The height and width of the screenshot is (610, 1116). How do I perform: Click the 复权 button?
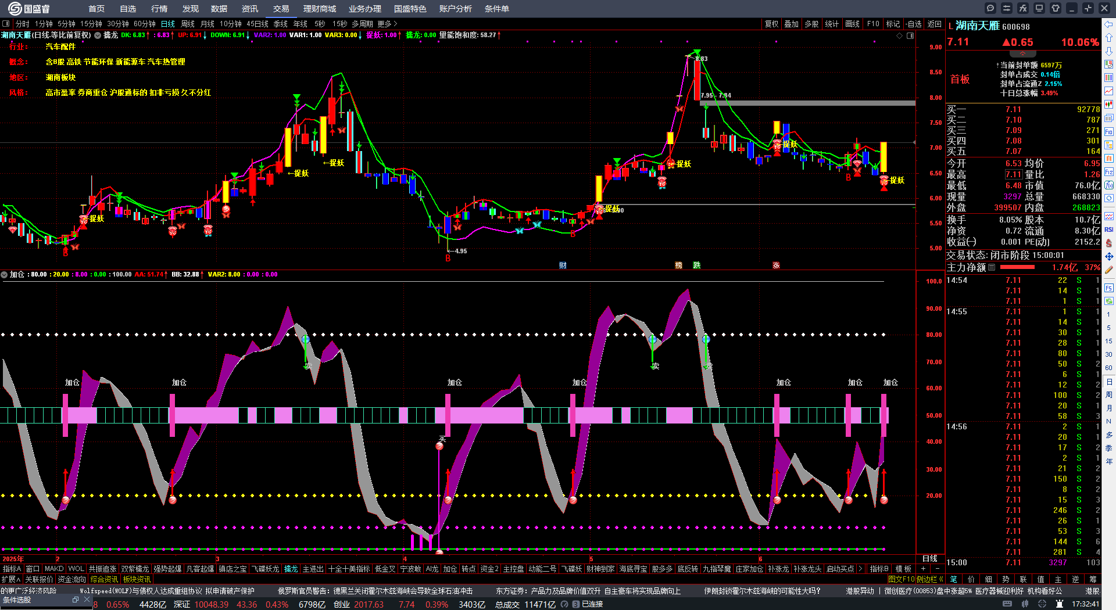coord(771,24)
